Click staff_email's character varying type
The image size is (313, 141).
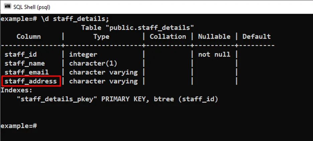(103, 72)
